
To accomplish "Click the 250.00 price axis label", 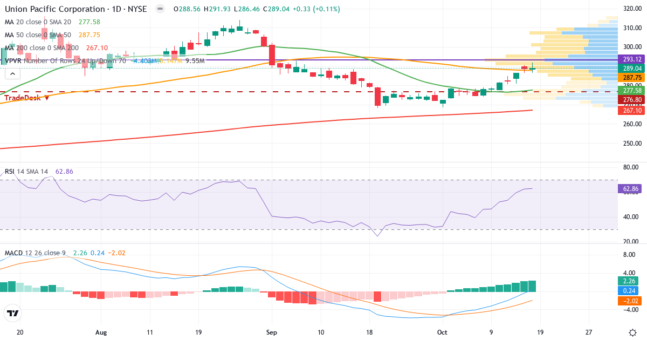I will pyautogui.click(x=632, y=144).
